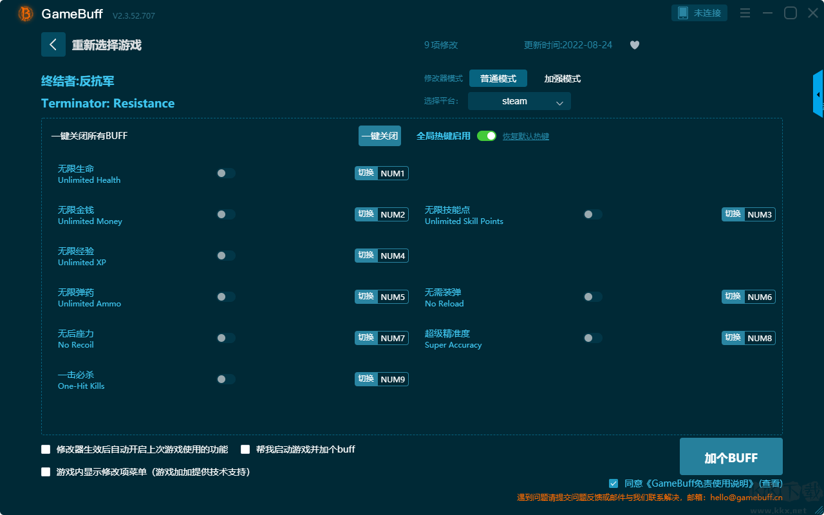Uncheck the 同意 GameBuff免责使用说明 checkbox
This screenshot has height=515, width=824.
[x=613, y=483]
